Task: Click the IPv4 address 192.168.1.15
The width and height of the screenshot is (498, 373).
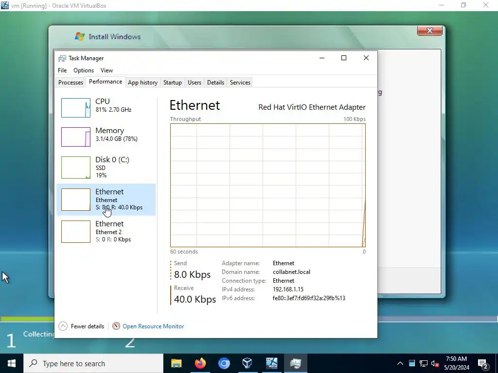Action: [x=288, y=289]
